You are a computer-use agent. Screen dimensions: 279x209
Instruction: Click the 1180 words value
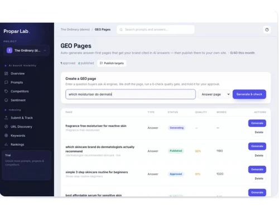[219, 151]
